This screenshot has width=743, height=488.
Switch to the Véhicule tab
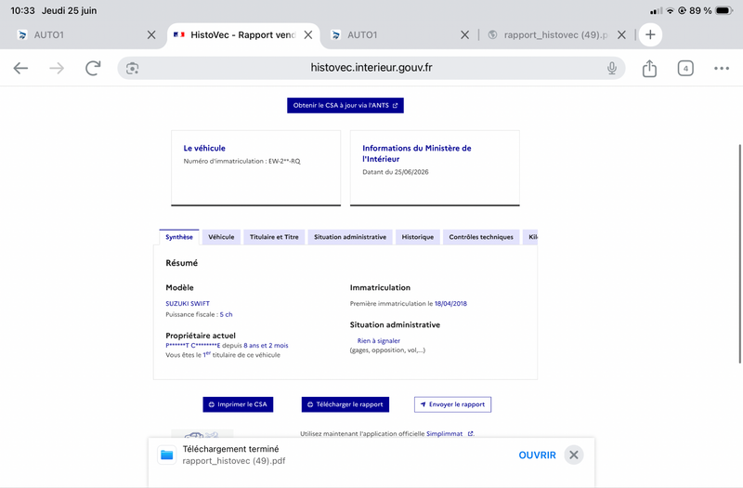[221, 237]
